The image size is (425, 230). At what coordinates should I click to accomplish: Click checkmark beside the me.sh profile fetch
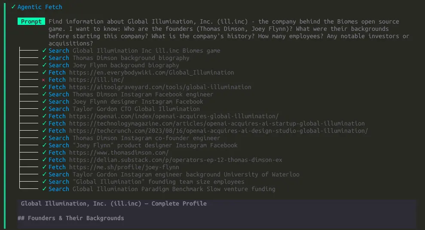44,167
